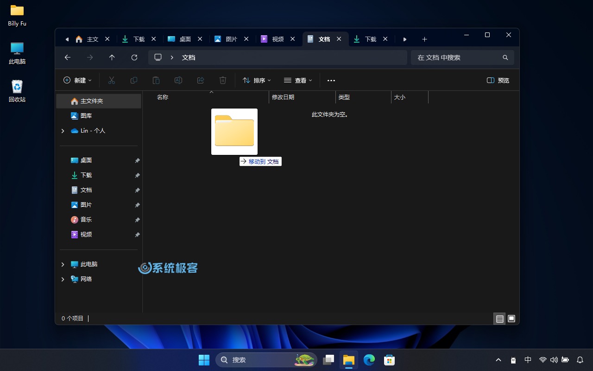The height and width of the screenshot is (371, 593).
Task: Open Task View on the taskbar
Action: click(x=328, y=360)
